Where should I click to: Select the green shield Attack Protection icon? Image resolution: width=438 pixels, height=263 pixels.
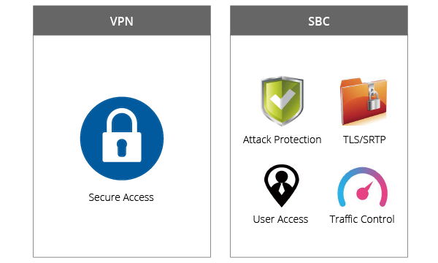coord(282,101)
